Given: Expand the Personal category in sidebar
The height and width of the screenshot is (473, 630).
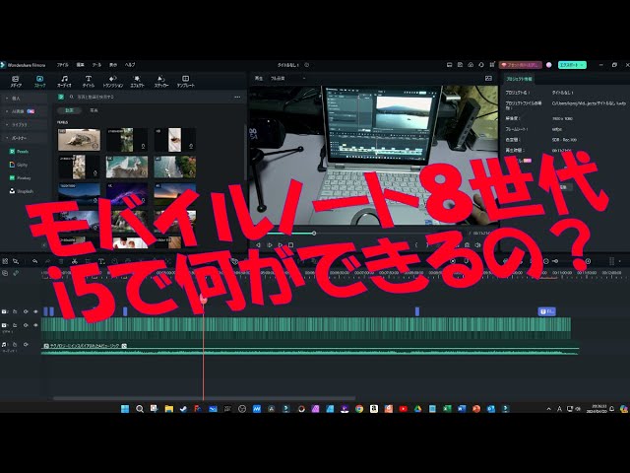Looking at the screenshot, I should pos(24,99).
